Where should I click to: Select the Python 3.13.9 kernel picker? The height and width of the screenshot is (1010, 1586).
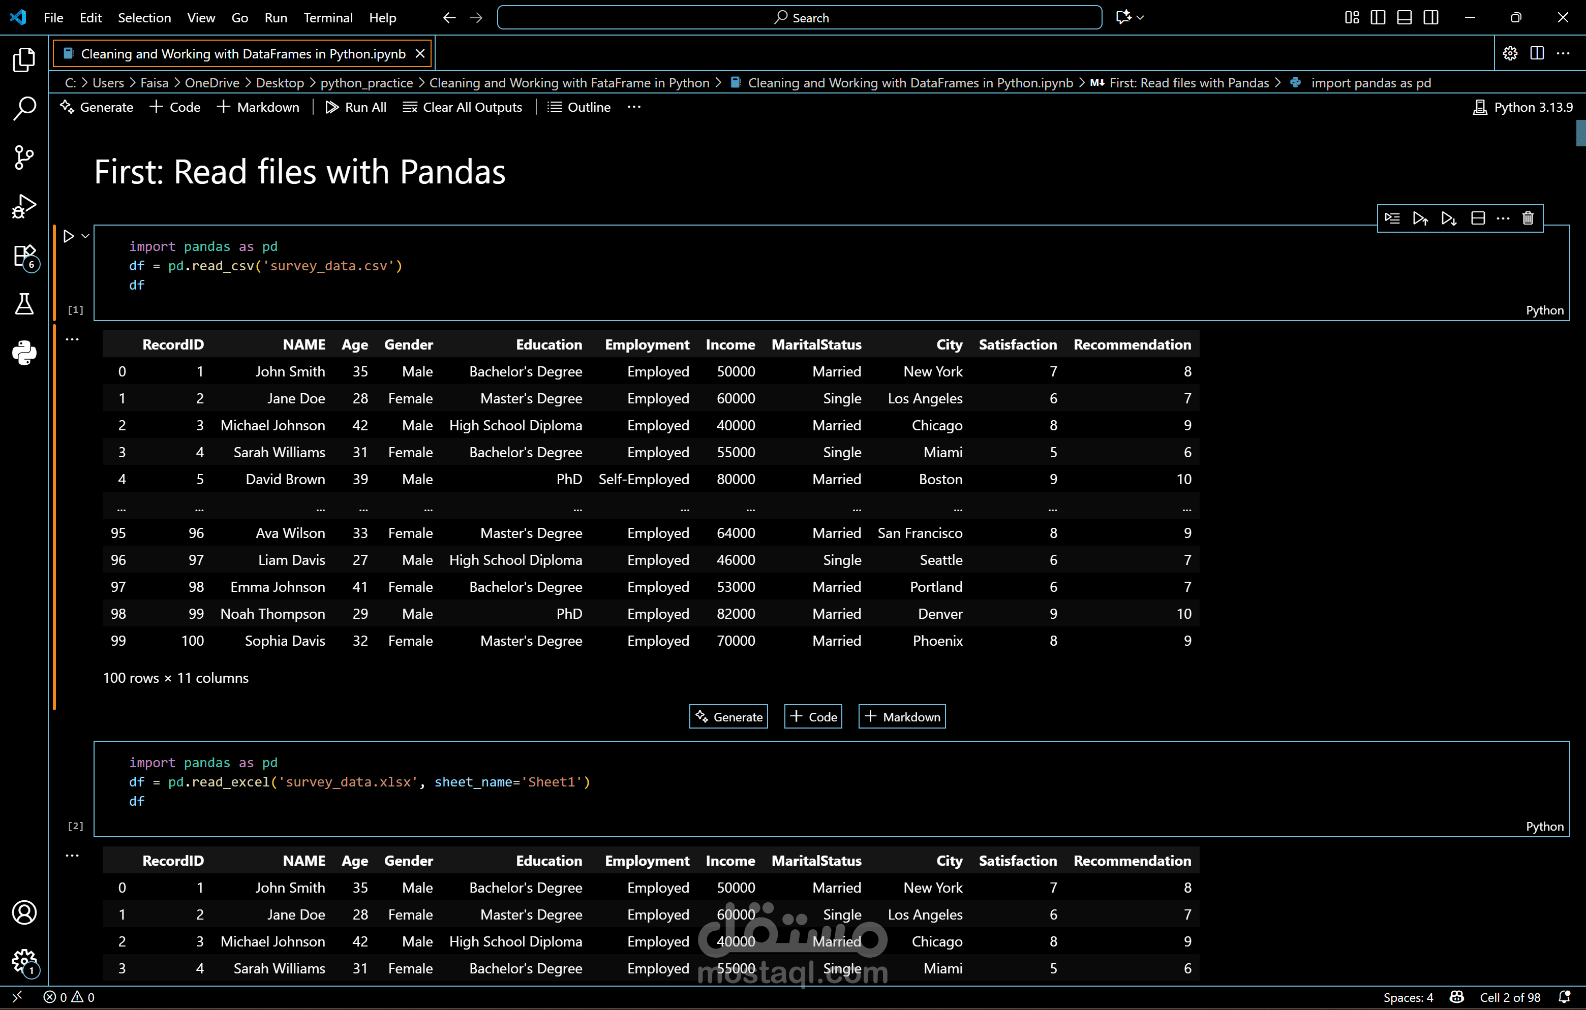click(x=1522, y=107)
